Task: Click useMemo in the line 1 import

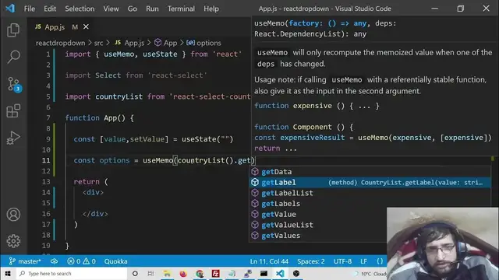Action: click(x=119, y=54)
